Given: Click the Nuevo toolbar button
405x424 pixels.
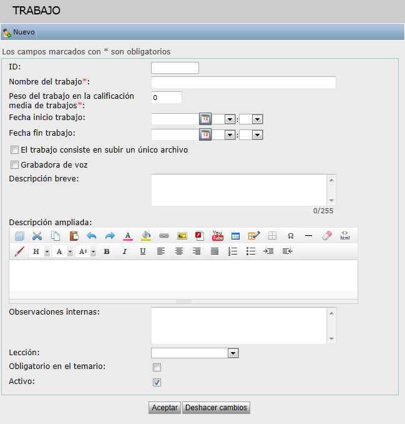Looking at the screenshot, I should coord(19,32).
